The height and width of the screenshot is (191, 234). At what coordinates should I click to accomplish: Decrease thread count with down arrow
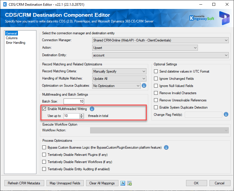pyautogui.click(x=81, y=117)
